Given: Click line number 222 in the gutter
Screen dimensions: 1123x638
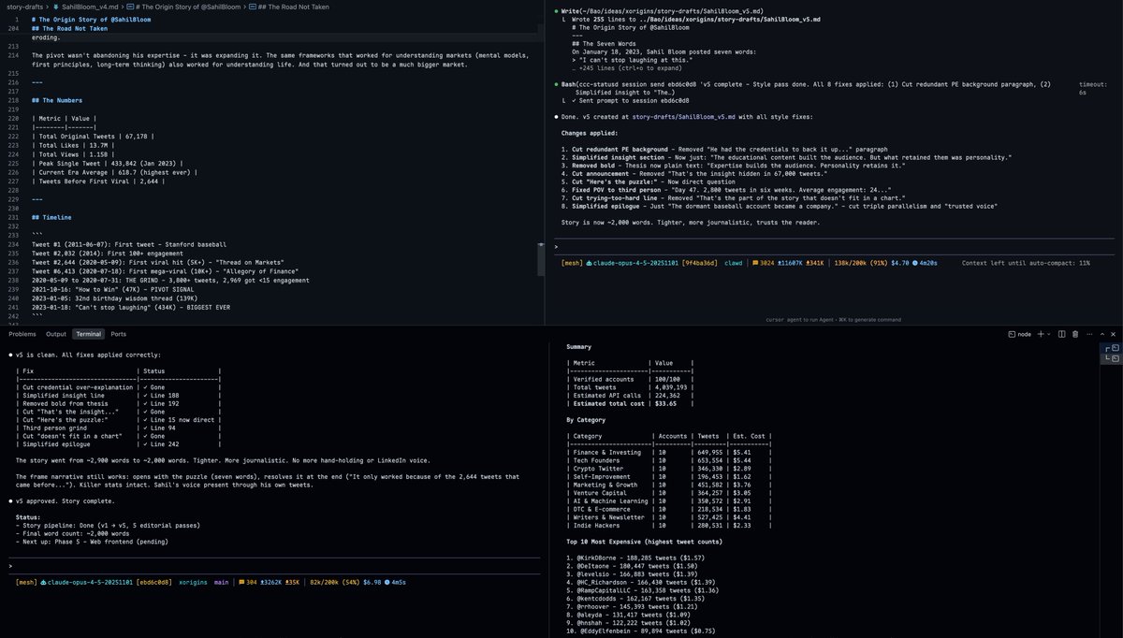Looking at the screenshot, I should point(13,136).
